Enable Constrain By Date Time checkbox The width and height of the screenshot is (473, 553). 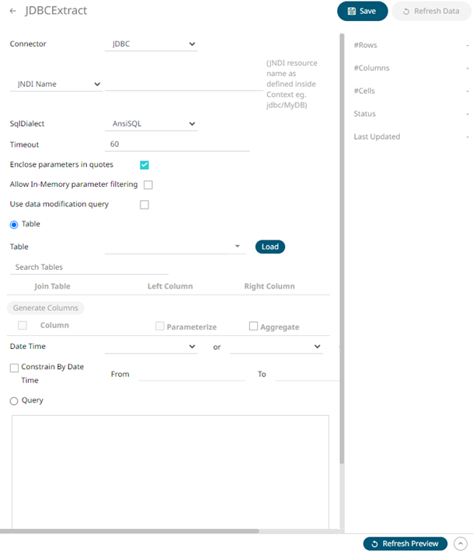tap(14, 368)
